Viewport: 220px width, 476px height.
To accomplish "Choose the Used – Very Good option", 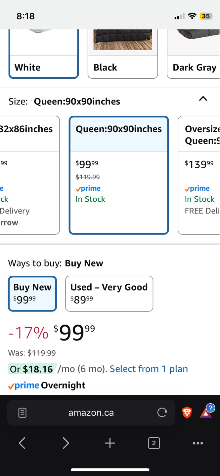I will point(109,294).
